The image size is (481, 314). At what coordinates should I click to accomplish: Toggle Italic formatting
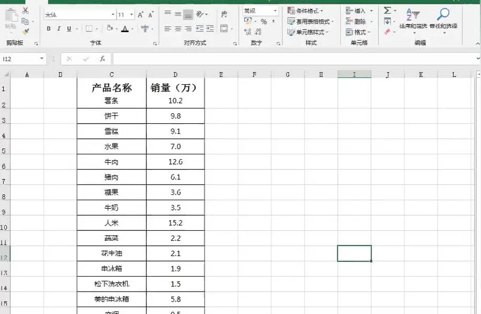[x=59, y=28]
